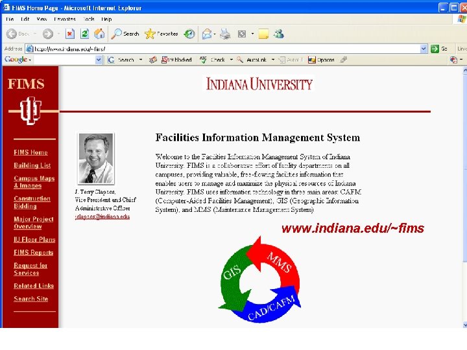Open the Request for Services link
467x350 pixels.
click(30, 269)
